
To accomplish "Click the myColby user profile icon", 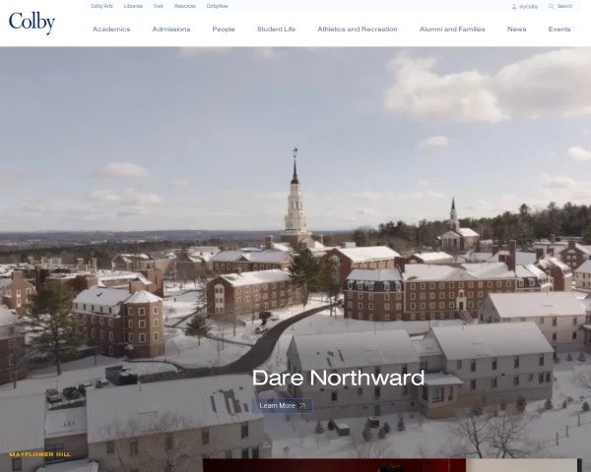I will 514,6.
